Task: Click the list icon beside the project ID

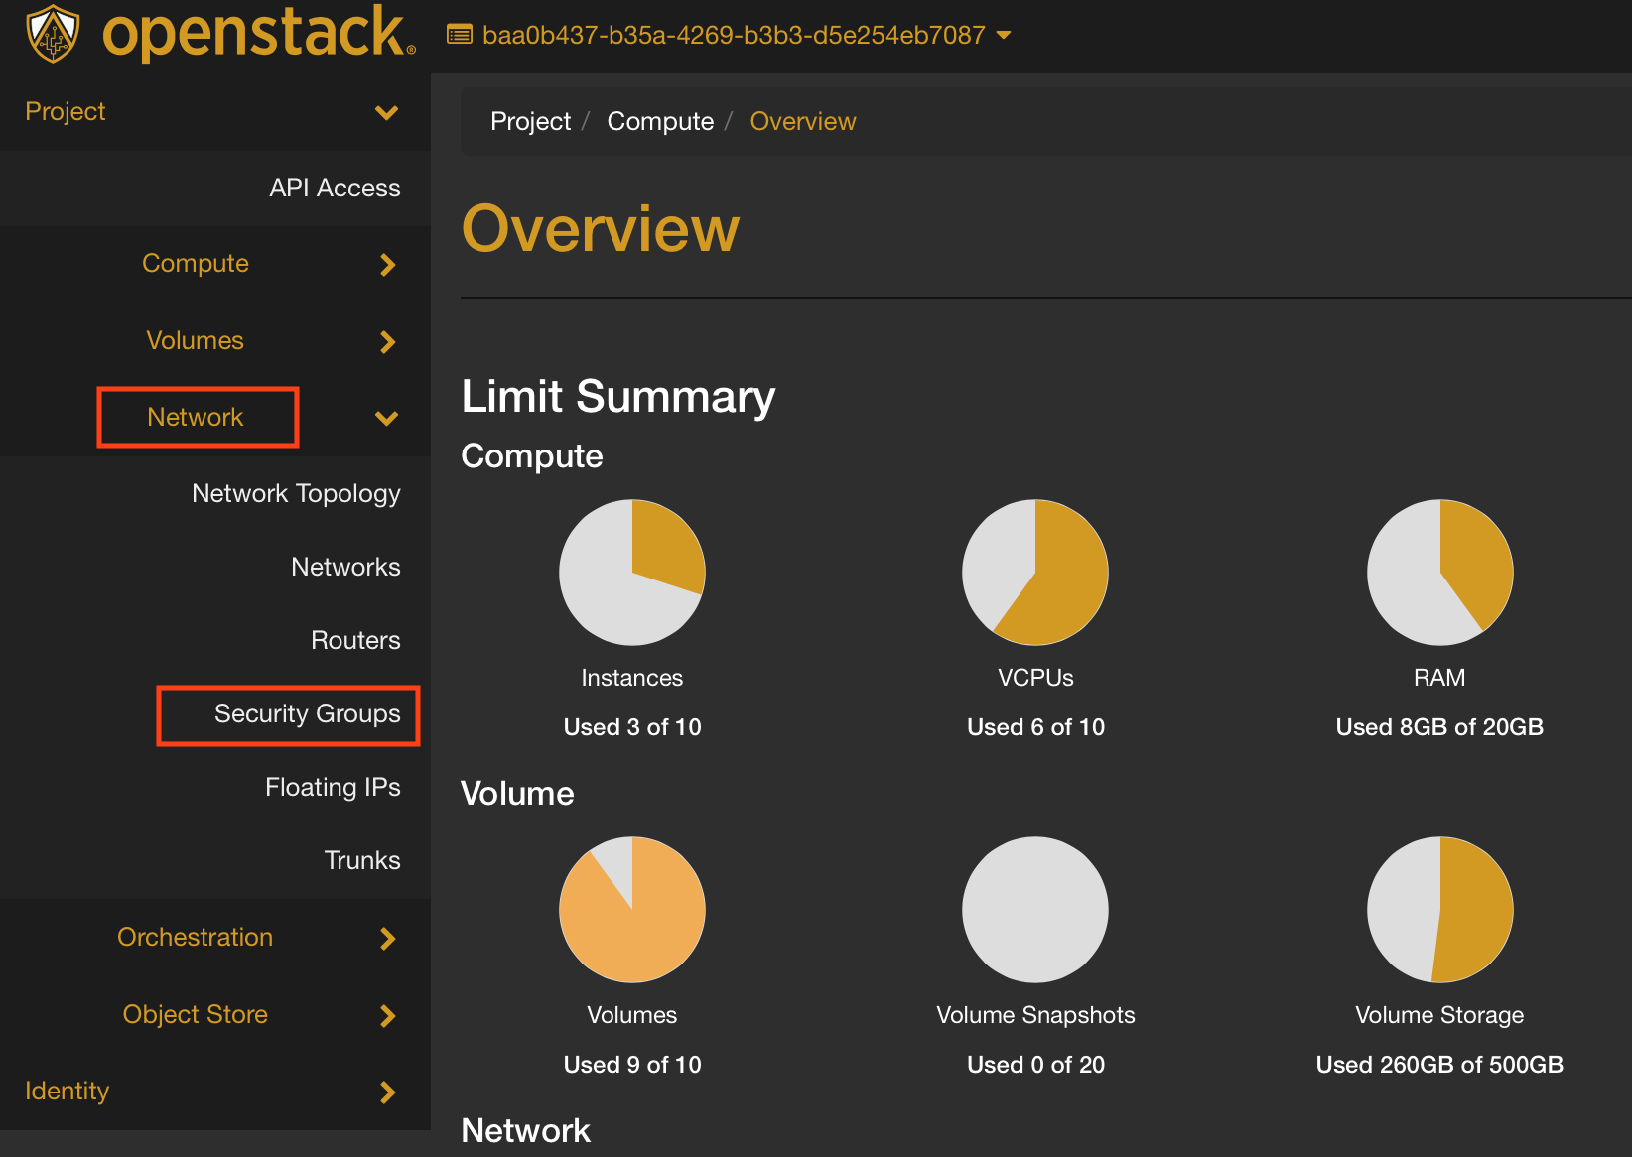Action: click(x=458, y=34)
